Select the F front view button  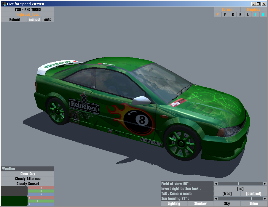225,15
